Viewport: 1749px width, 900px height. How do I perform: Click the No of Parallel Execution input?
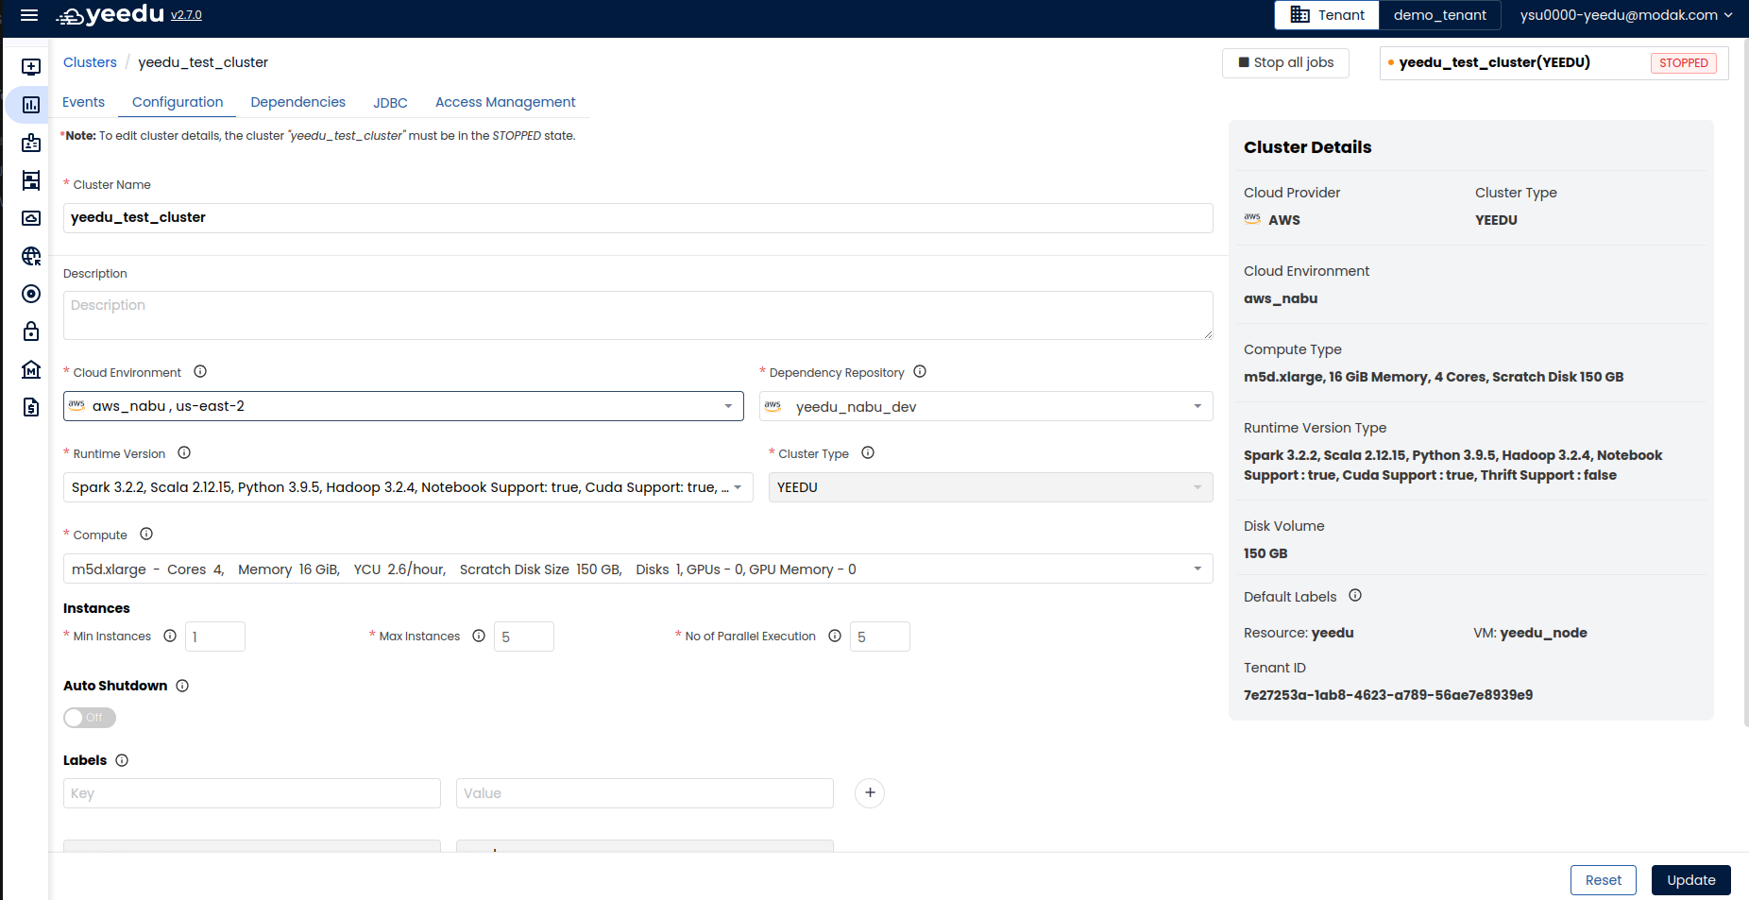(x=880, y=637)
